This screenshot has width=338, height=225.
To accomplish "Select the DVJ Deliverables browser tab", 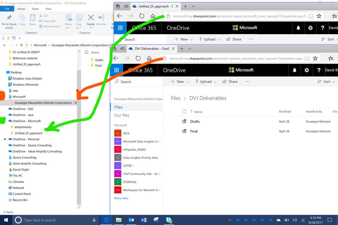I will (x=152, y=49).
